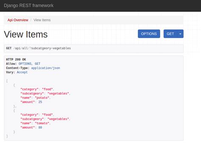Click the View Items page heading
This screenshot has height=154, width=201.
tap(26, 34)
